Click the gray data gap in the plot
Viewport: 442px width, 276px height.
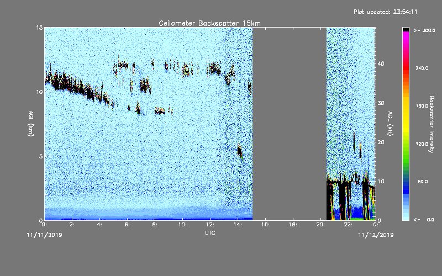pyautogui.click(x=290, y=124)
